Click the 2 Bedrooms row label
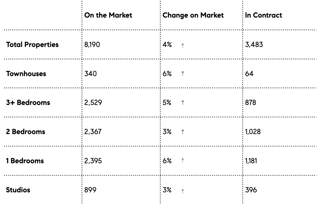The height and width of the screenshot is (207, 320). [x=25, y=132]
